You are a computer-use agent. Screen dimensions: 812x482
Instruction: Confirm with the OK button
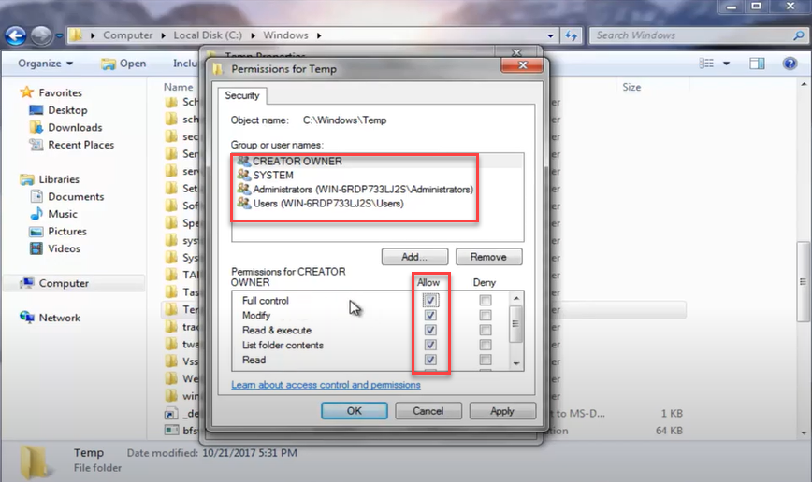pos(355,411)
